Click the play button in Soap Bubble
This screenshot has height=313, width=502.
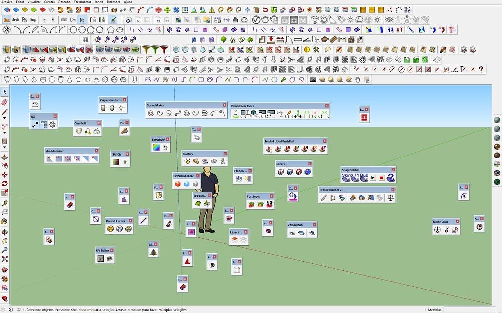(x=373, y=178)
